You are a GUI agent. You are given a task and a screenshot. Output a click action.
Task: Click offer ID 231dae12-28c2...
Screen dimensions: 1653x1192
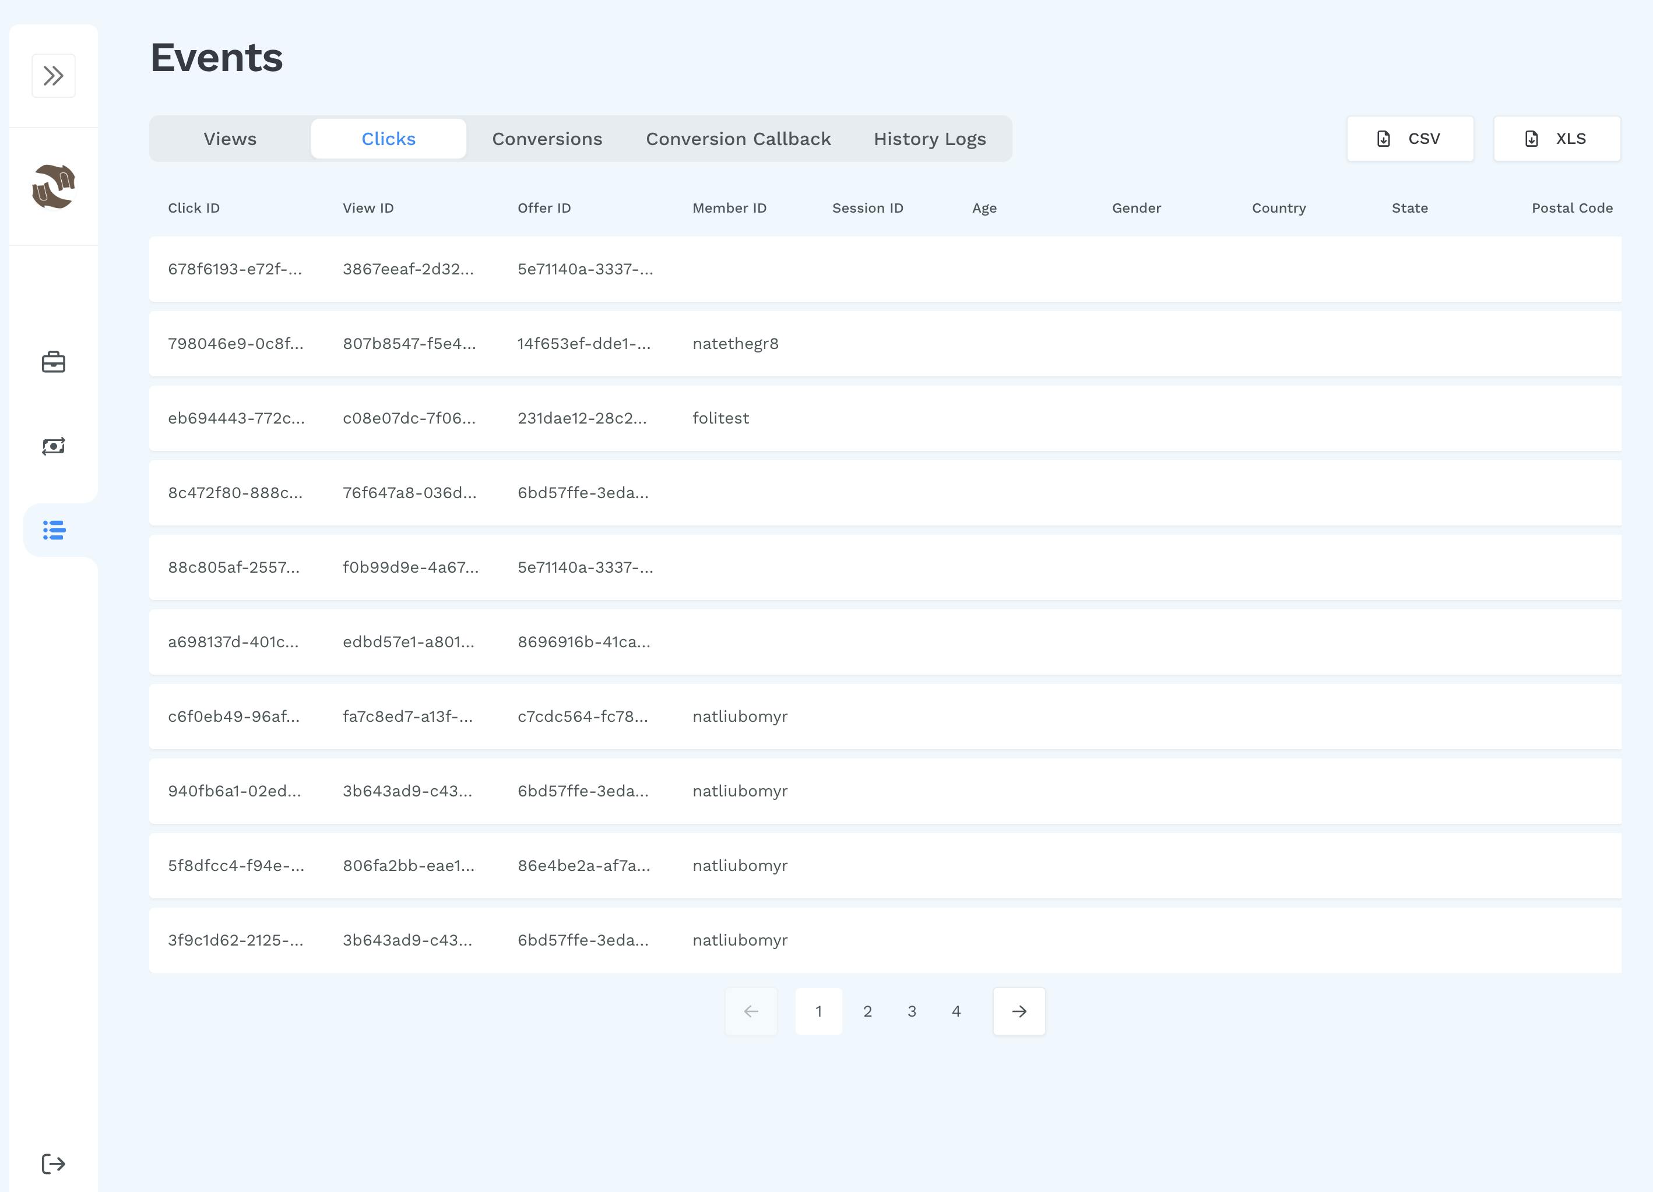point(582,418)
